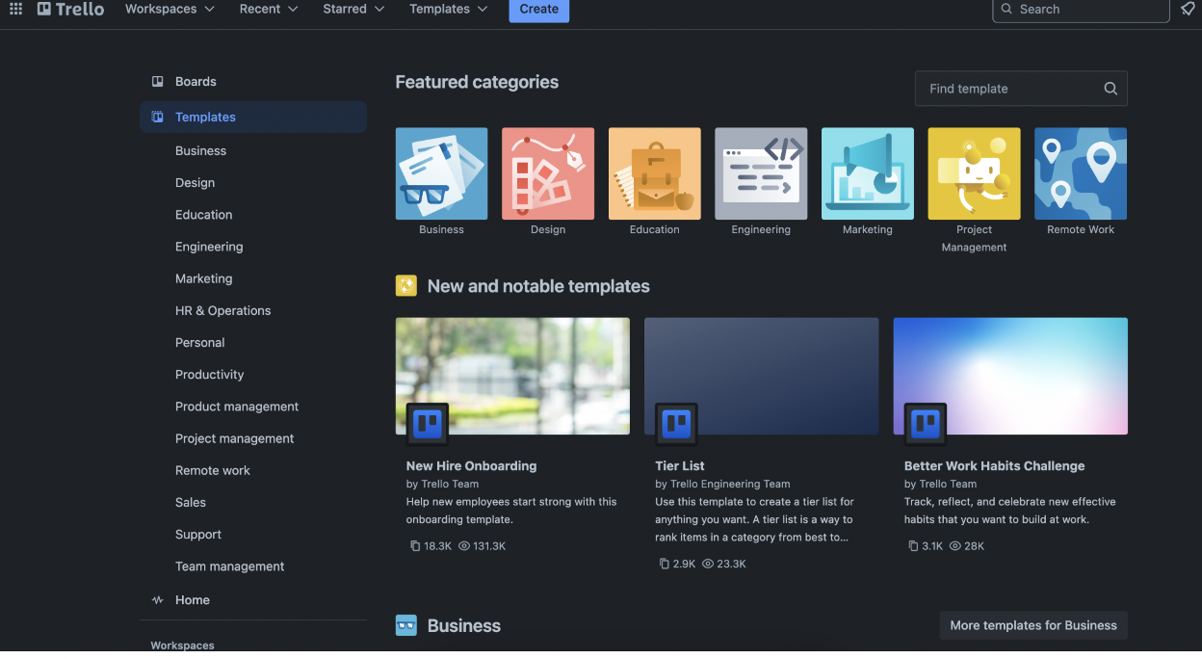This screenshot has width=1202, height=659.
Task: Open the Education category icon
Action: coord(655,173)
